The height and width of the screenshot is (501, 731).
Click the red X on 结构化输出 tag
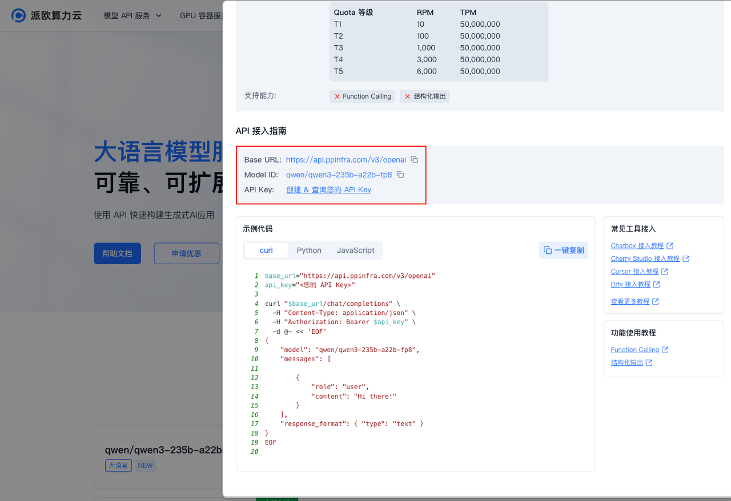click(407, 96)
